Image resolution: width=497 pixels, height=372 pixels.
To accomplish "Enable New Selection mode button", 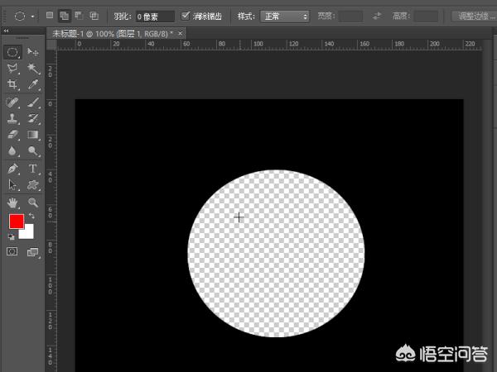I will 51,16.
